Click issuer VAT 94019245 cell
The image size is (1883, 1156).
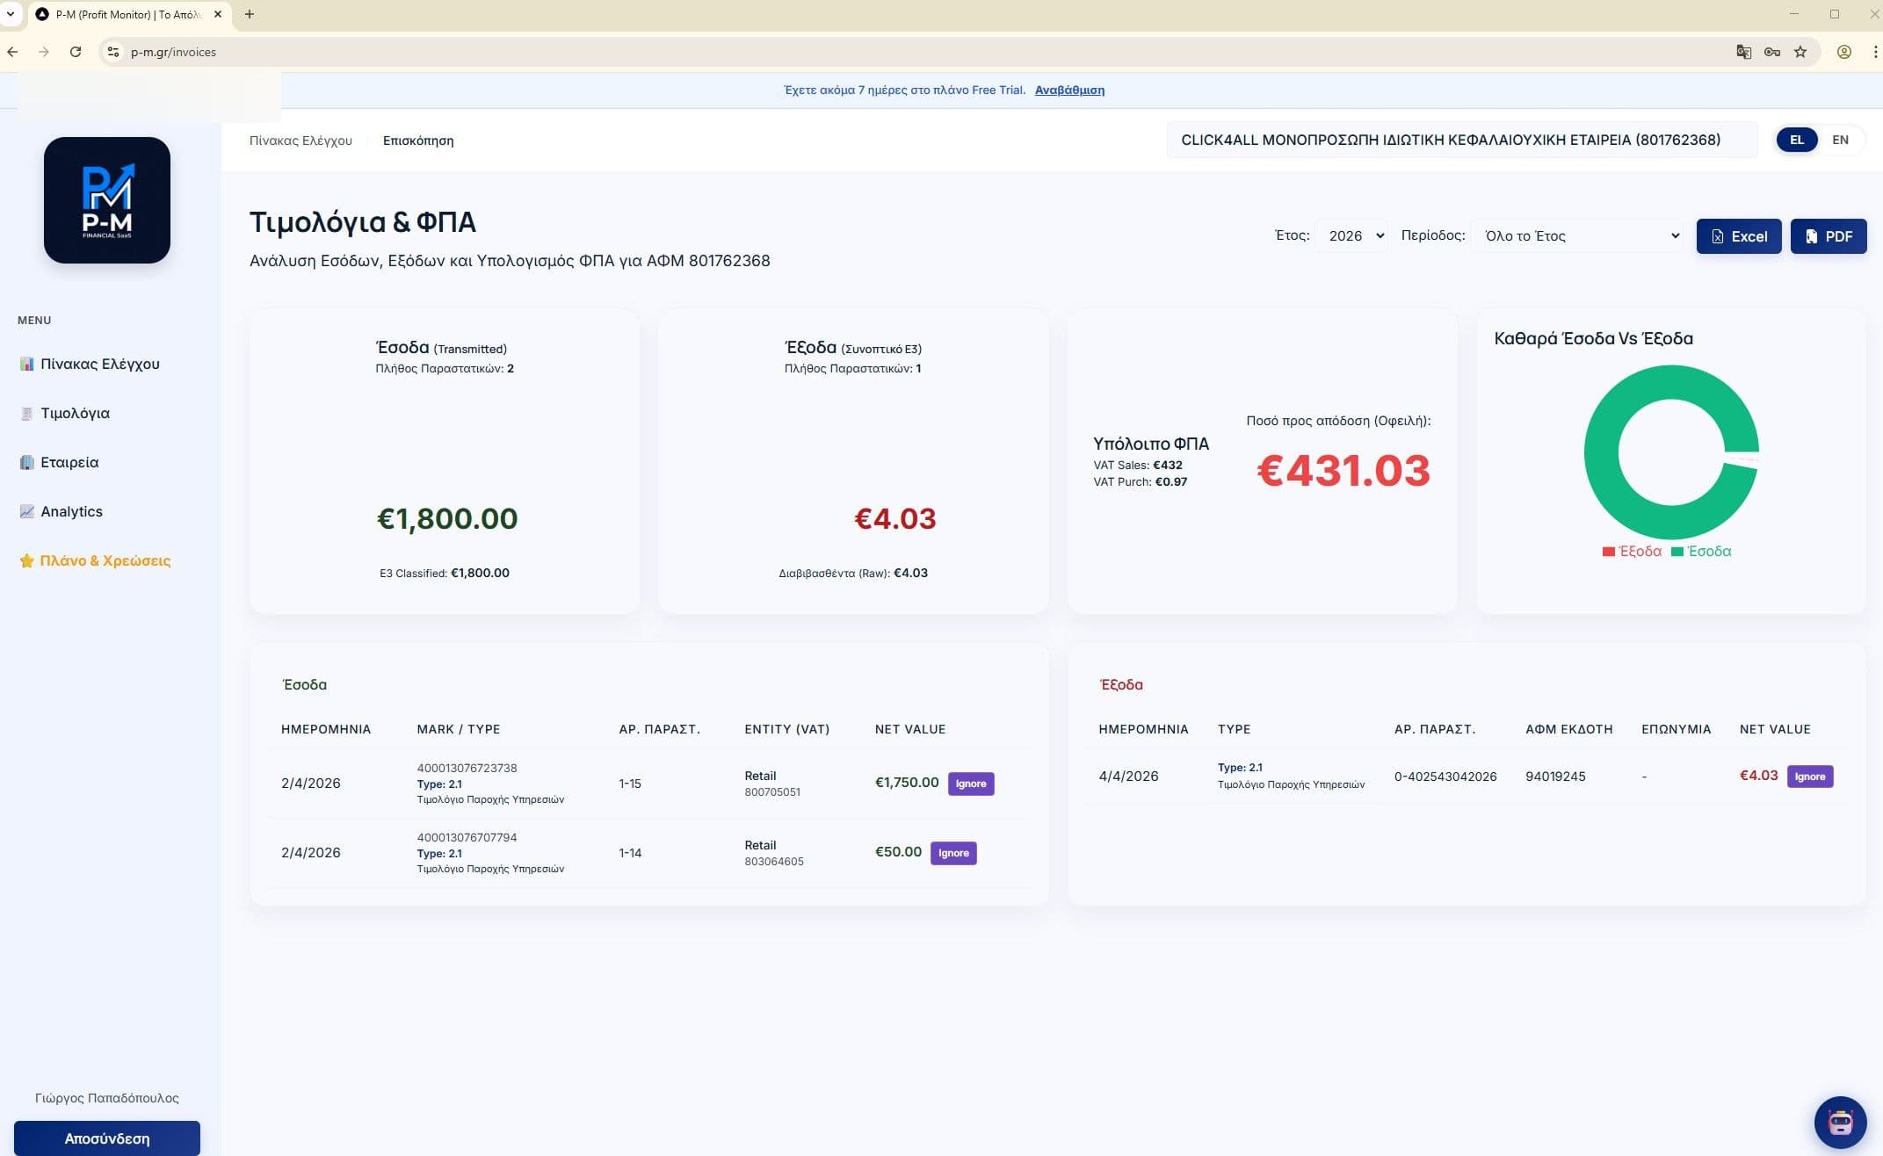click(x=1555, y=777)
